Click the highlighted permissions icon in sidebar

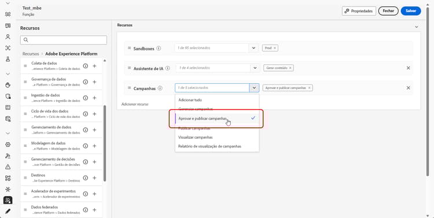[x=8, y=200]
